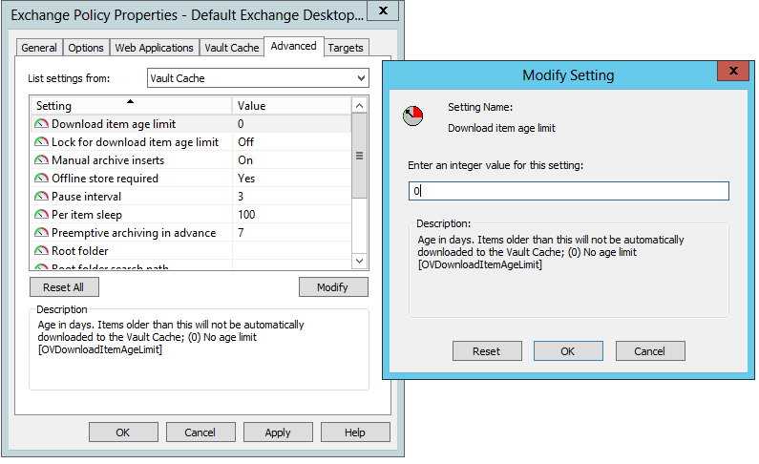Click the gauge icon beside Offline store required
The height and width of the screenshot is (464, 759).
41,179
